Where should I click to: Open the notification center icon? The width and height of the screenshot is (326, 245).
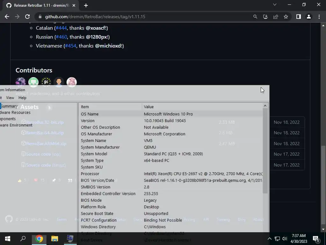click(x=316, y=239)
